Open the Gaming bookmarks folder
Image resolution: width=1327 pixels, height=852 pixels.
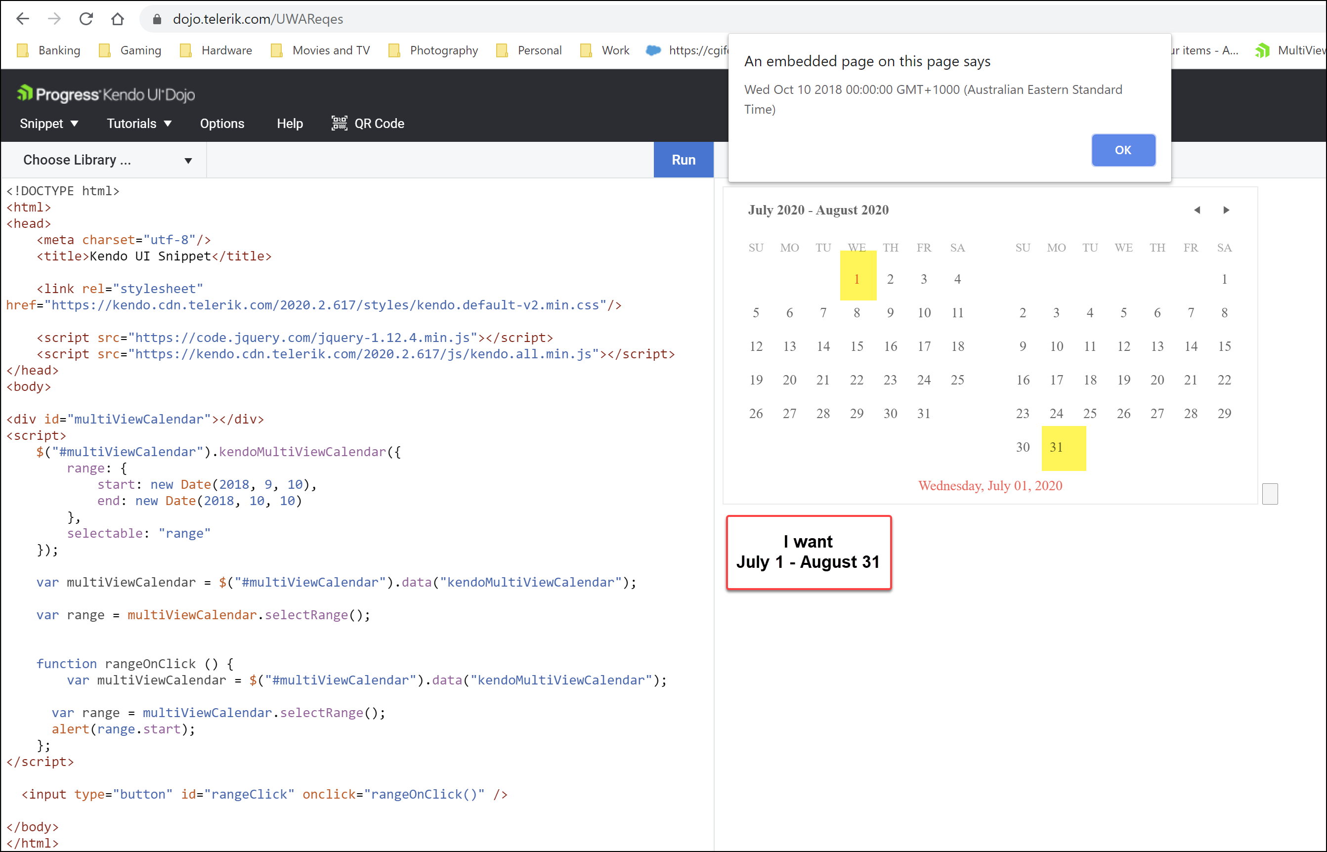pyautogui.click(x=130, y=50)
